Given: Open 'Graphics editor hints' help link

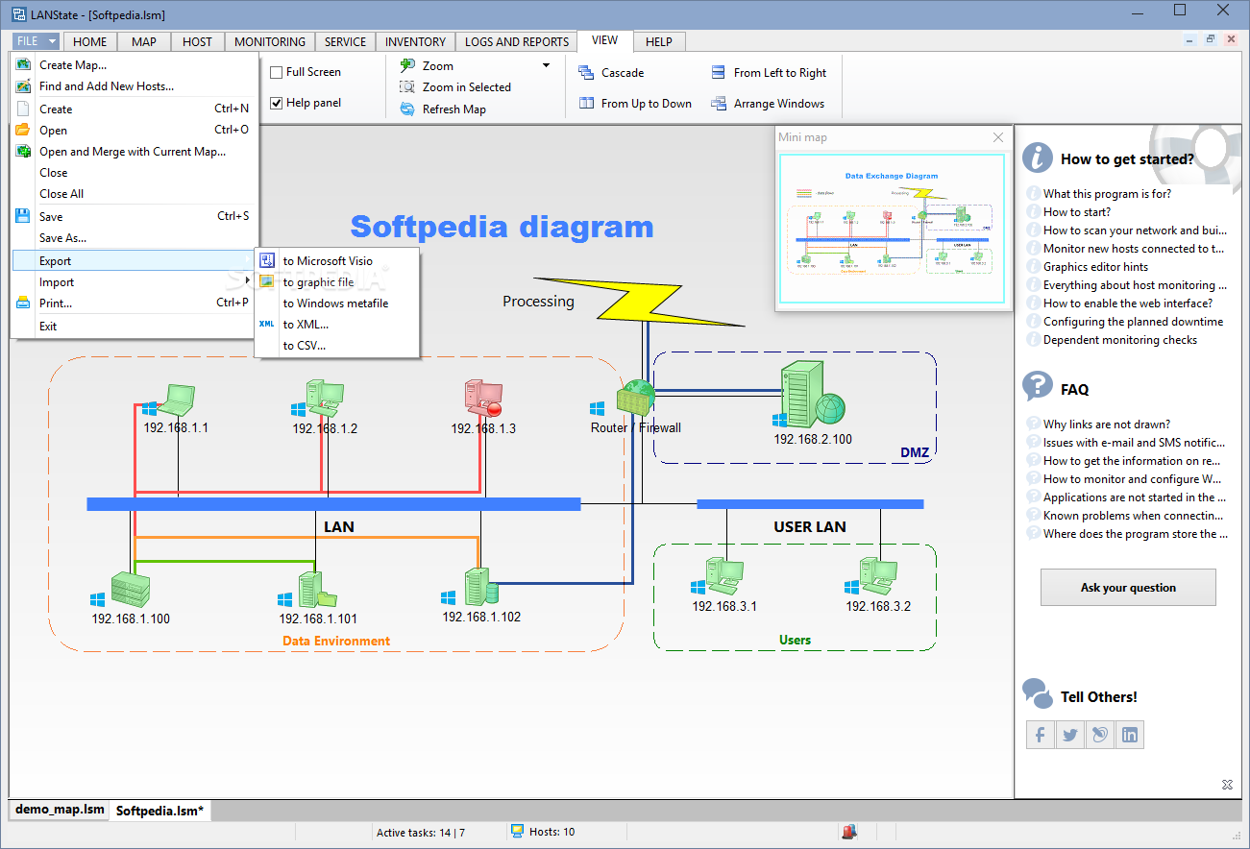Looking at the screenshot, I should tap(1095, 266).
